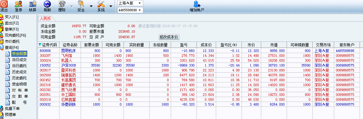
Task: Click profit value 6477.620
Action: click(188, 75)
